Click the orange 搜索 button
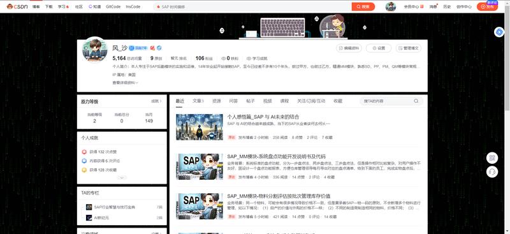The width and height of the screenshot is (510, 234). point(363,6)
